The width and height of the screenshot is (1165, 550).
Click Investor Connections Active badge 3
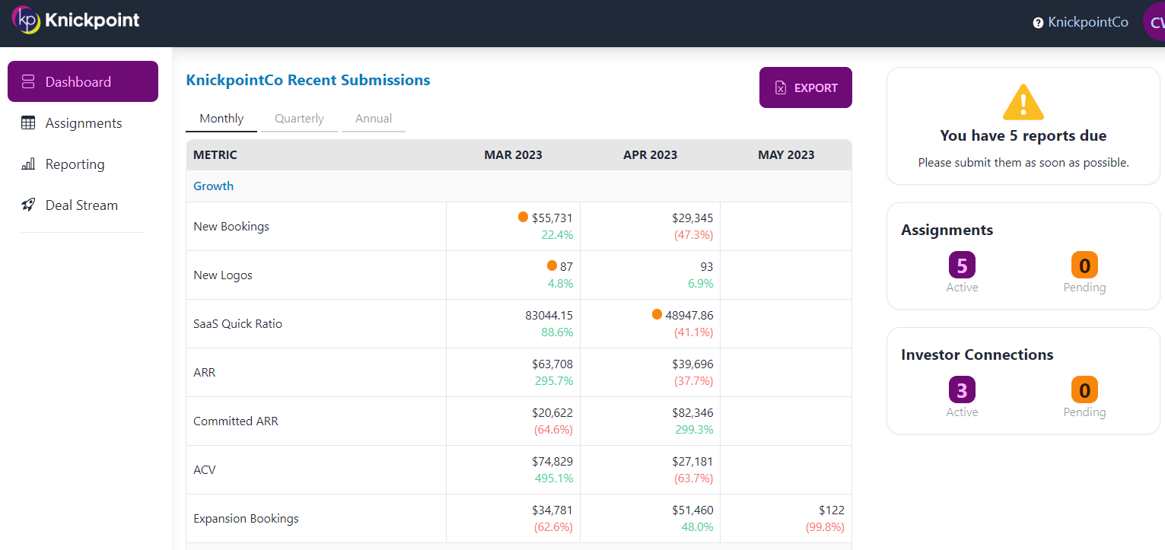(962, 390)
